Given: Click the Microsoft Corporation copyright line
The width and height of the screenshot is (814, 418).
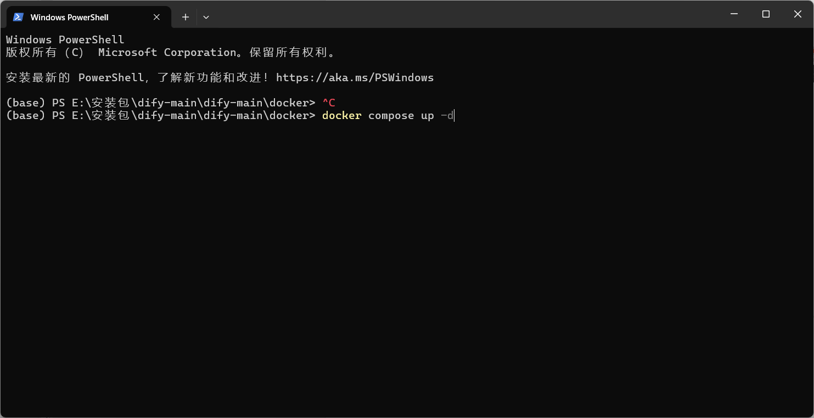Looking at the screenshot, I should click(x=171, y=52).
